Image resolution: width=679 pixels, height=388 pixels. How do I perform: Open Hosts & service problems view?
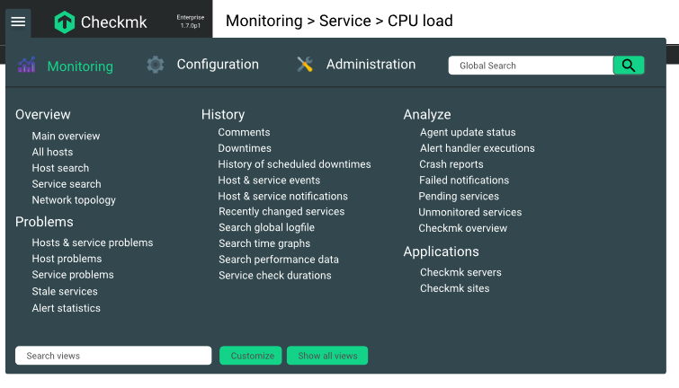93,242
